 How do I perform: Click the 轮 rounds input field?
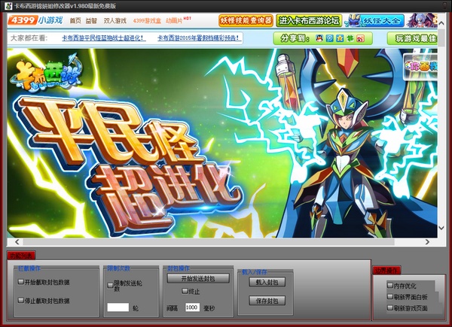pos(118,307)
